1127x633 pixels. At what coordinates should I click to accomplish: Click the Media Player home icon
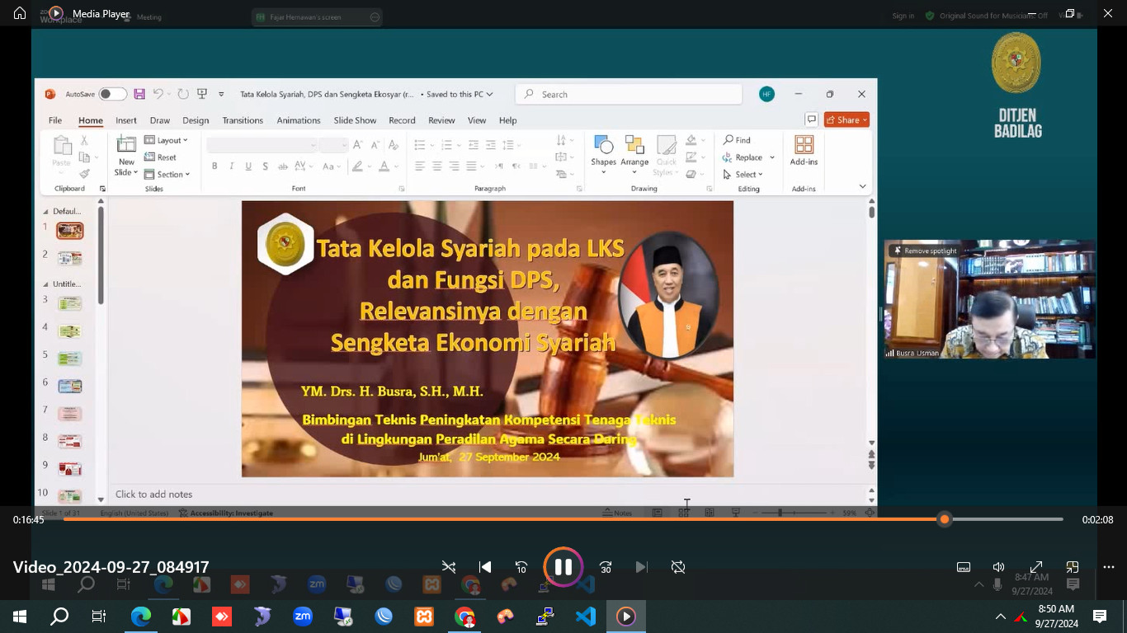coord(20,13)
